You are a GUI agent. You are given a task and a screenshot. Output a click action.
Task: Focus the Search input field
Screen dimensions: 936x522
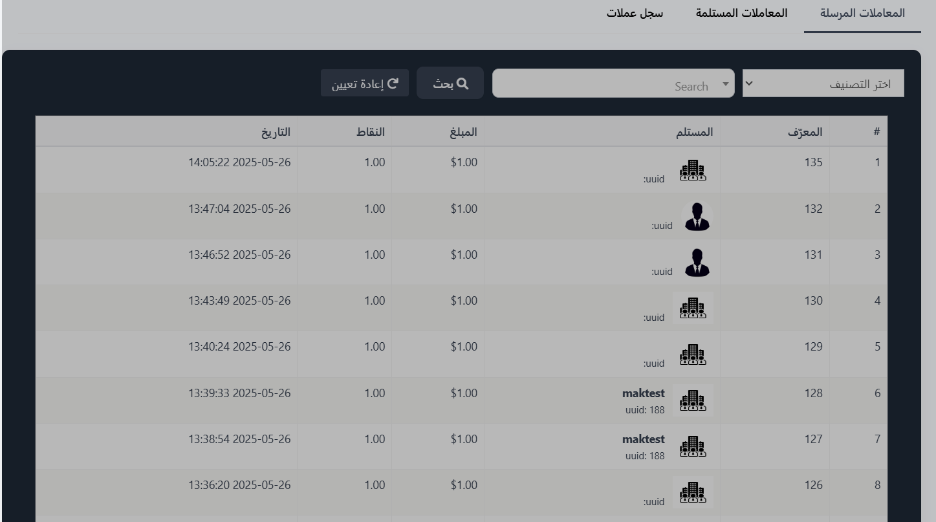613,83
